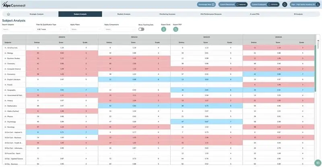Click the Export Excel icon
The width and height of the screenshot is (322, 167).
point(163,29)
